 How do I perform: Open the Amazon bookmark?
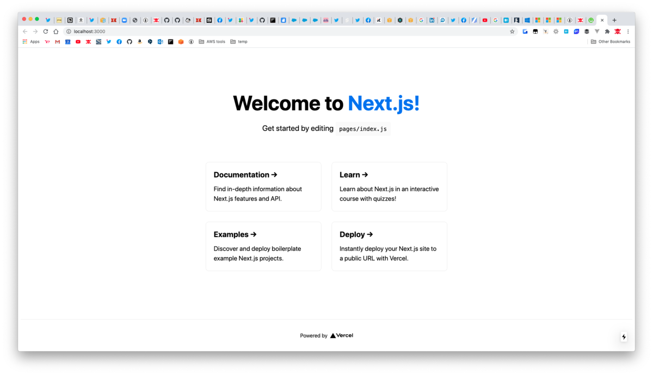[x=140, y=41]
